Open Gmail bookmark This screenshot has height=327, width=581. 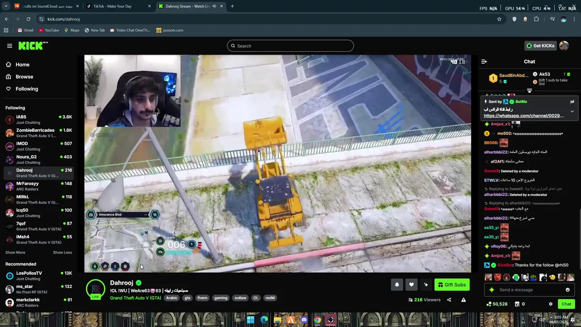click(25, 30)
